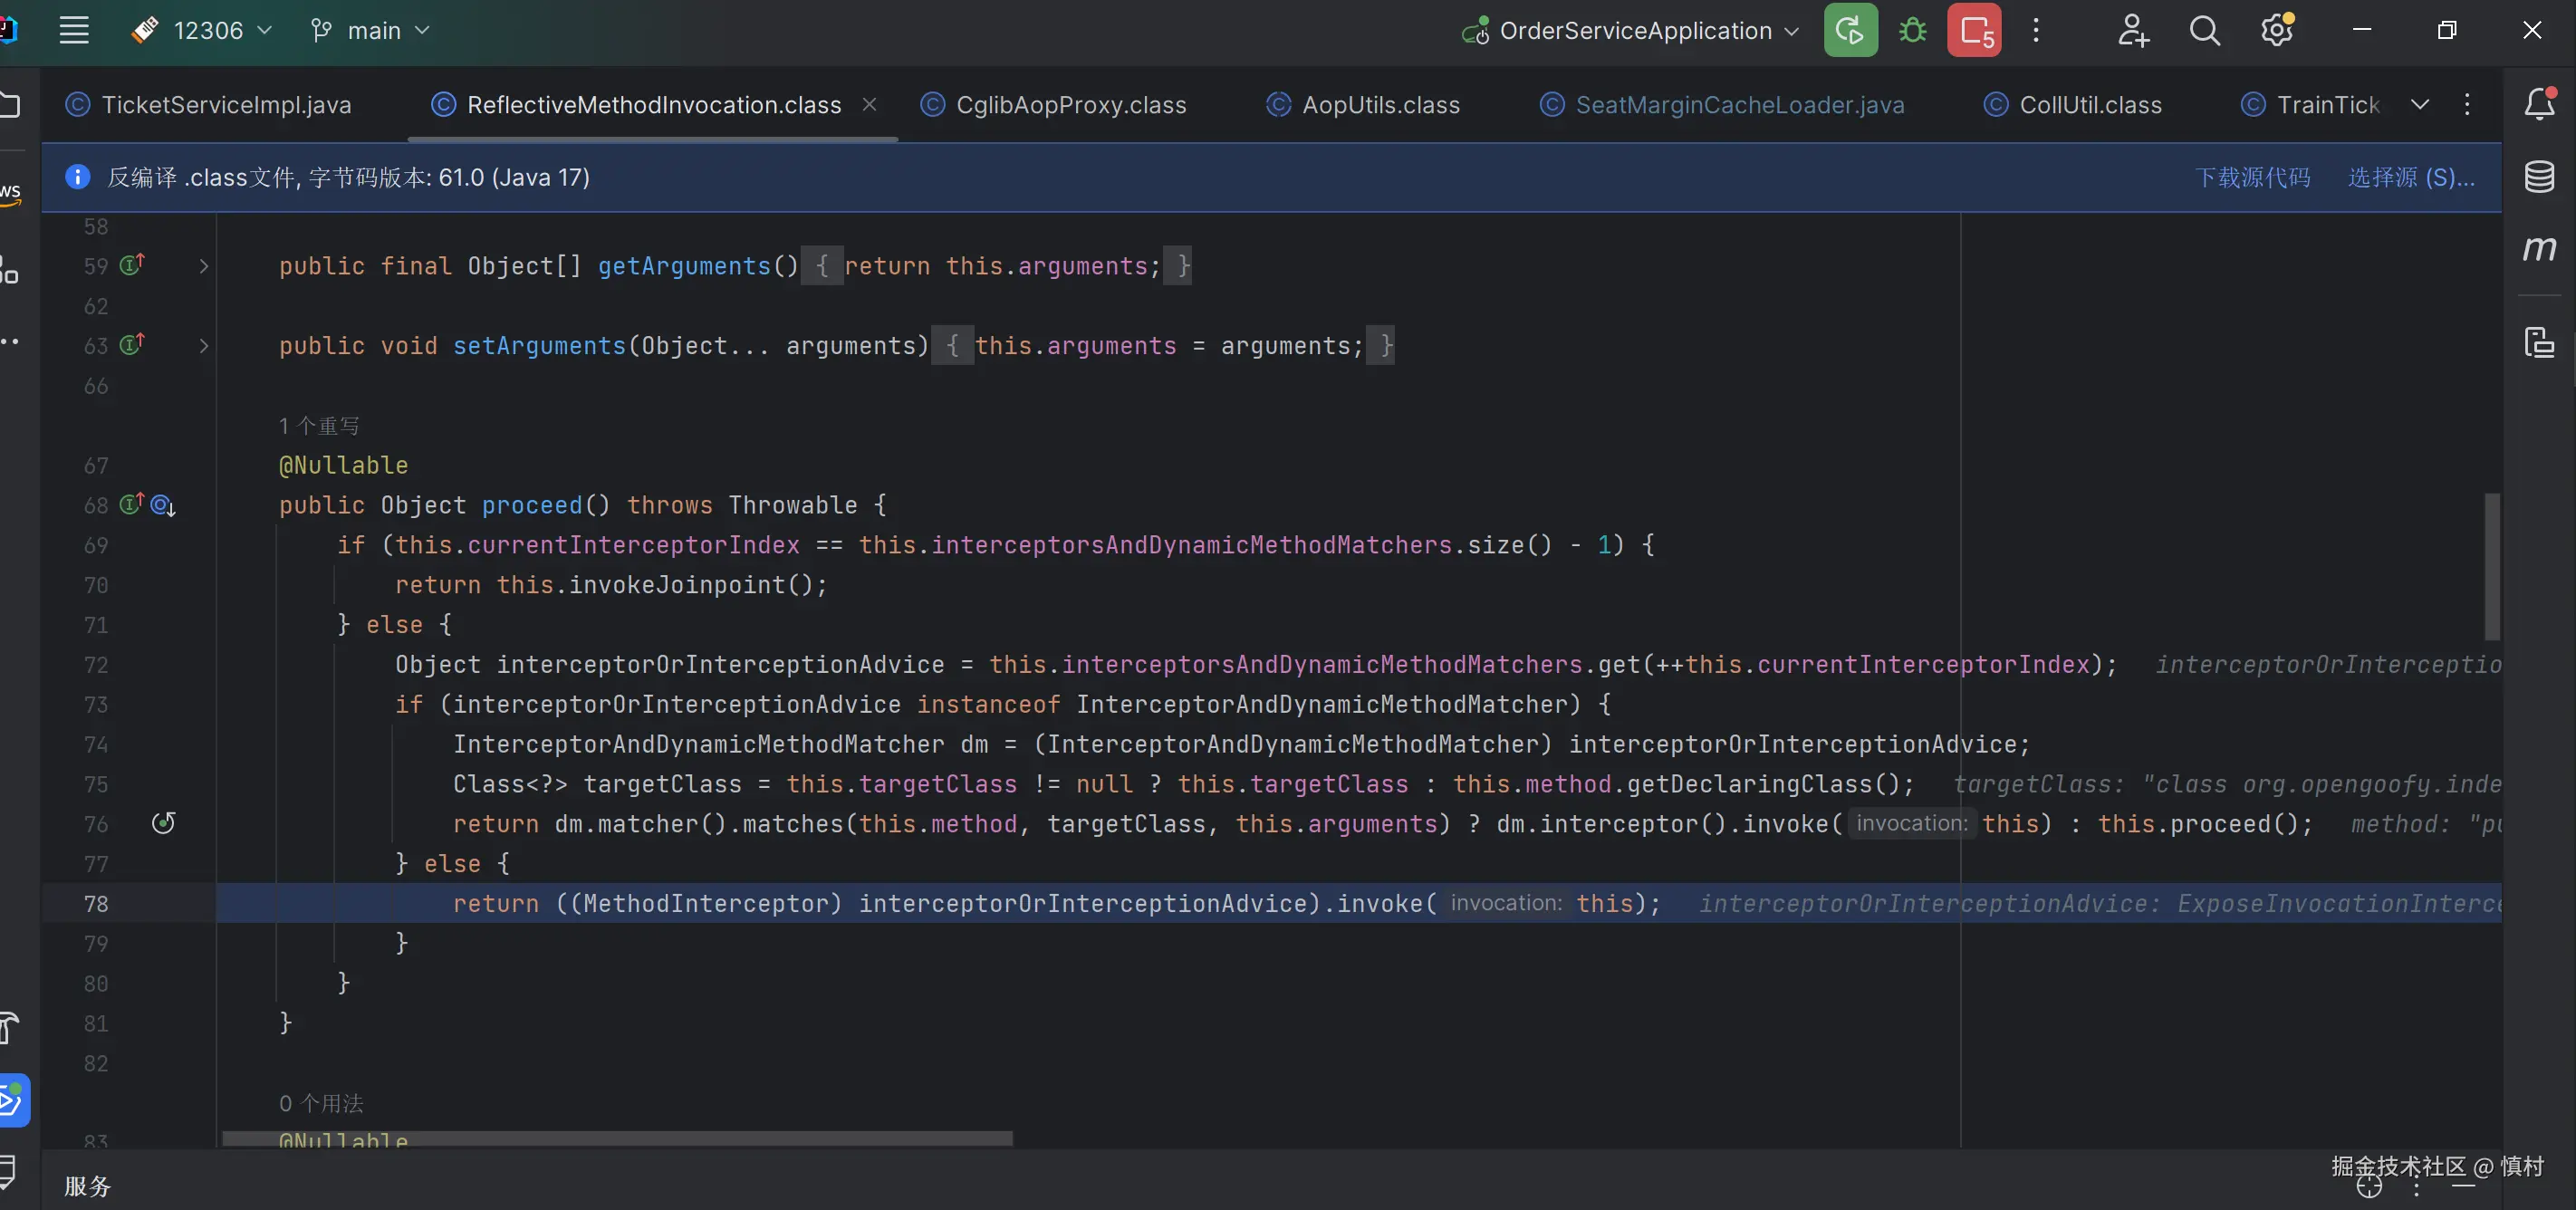The height and width of the screenshot is (1210, 2576).
Task: Switch to TicketServiceImpl.java tab
Action: (x=226, y=105)
